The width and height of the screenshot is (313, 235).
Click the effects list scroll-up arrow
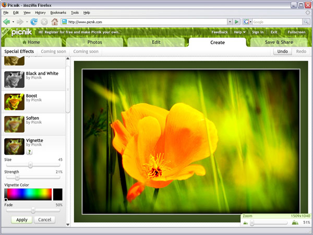point(68,58)
